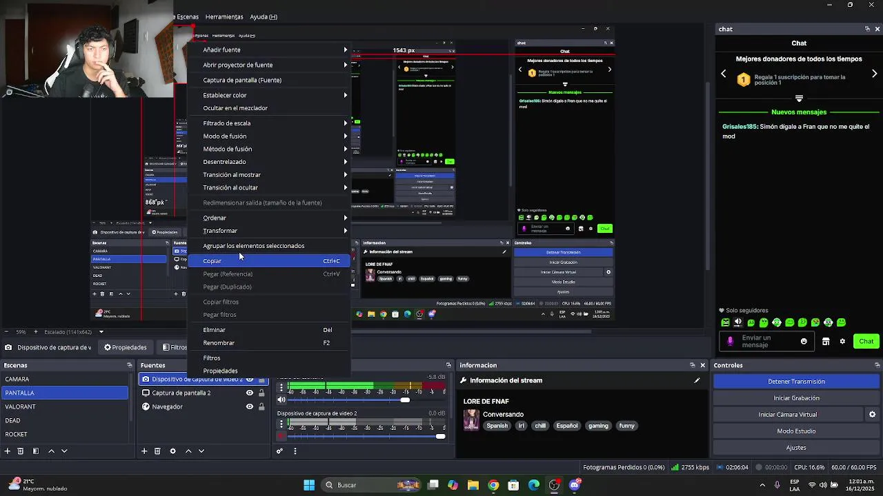Click Detener Transmisión button
Screen dimensions: 883x496
pyautogui.click(x=796, y=382)
